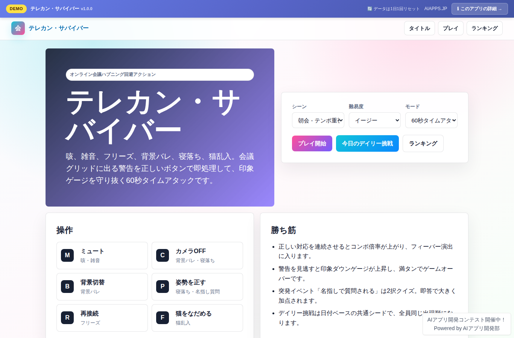The height and width of the screenshot is (338, 514).
Task: Click 今日のデイリー挑戦 button
Action: (x=367, y=143)
